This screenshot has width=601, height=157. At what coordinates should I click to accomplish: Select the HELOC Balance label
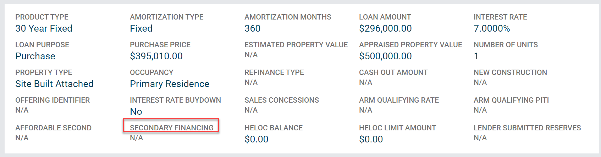pyautogui.click(x=274, y=128)
